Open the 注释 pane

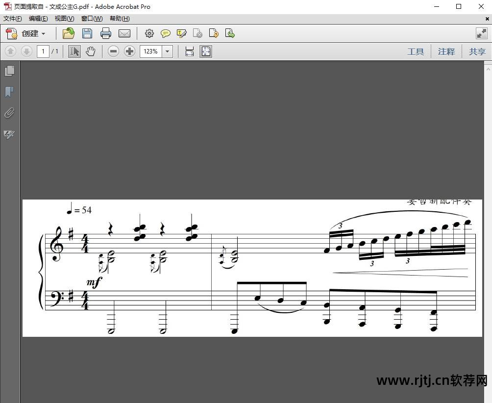pyautogui.click(x=446, y=51)
